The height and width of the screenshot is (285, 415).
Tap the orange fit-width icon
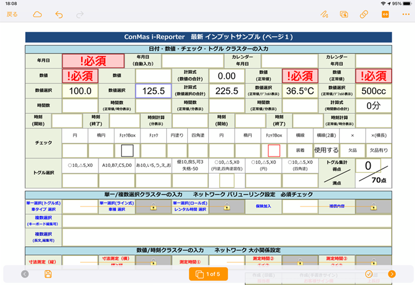[385, 14]
